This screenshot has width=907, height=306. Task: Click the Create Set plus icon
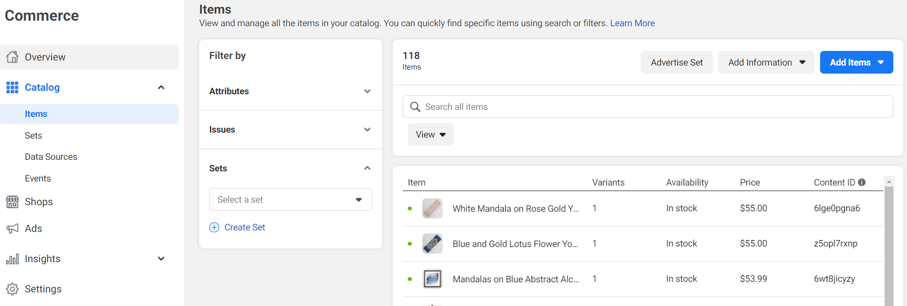point(214,227)
